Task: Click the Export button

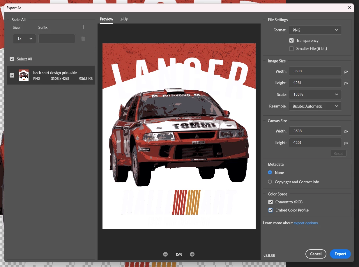Action: click(x=340, y=254)
